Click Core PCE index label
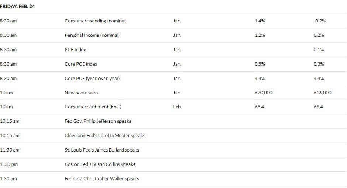 pyautogui.click(x=81, y=64)
